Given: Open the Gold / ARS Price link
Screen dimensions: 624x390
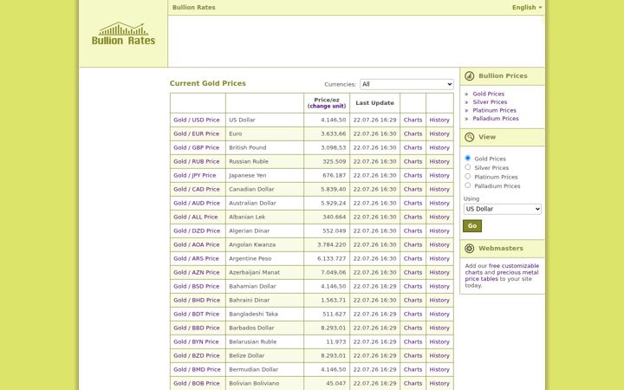Looking at the screenshot, I should pos(196,258).
